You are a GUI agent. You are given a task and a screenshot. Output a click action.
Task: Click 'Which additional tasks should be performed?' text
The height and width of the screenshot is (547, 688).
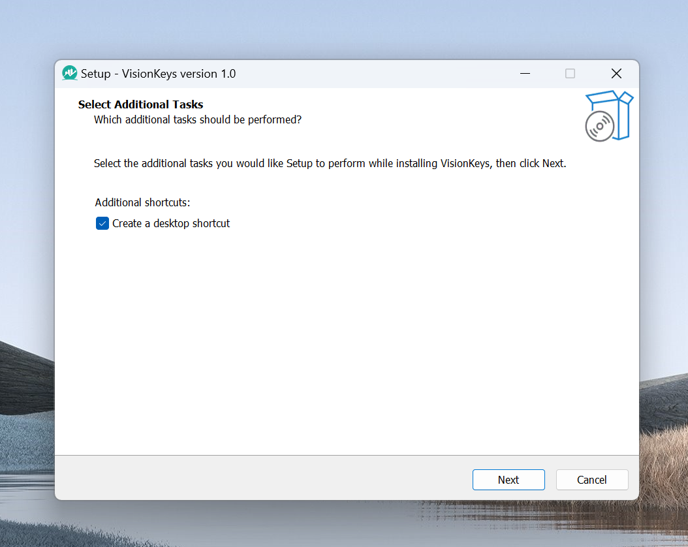click(197, 119)
